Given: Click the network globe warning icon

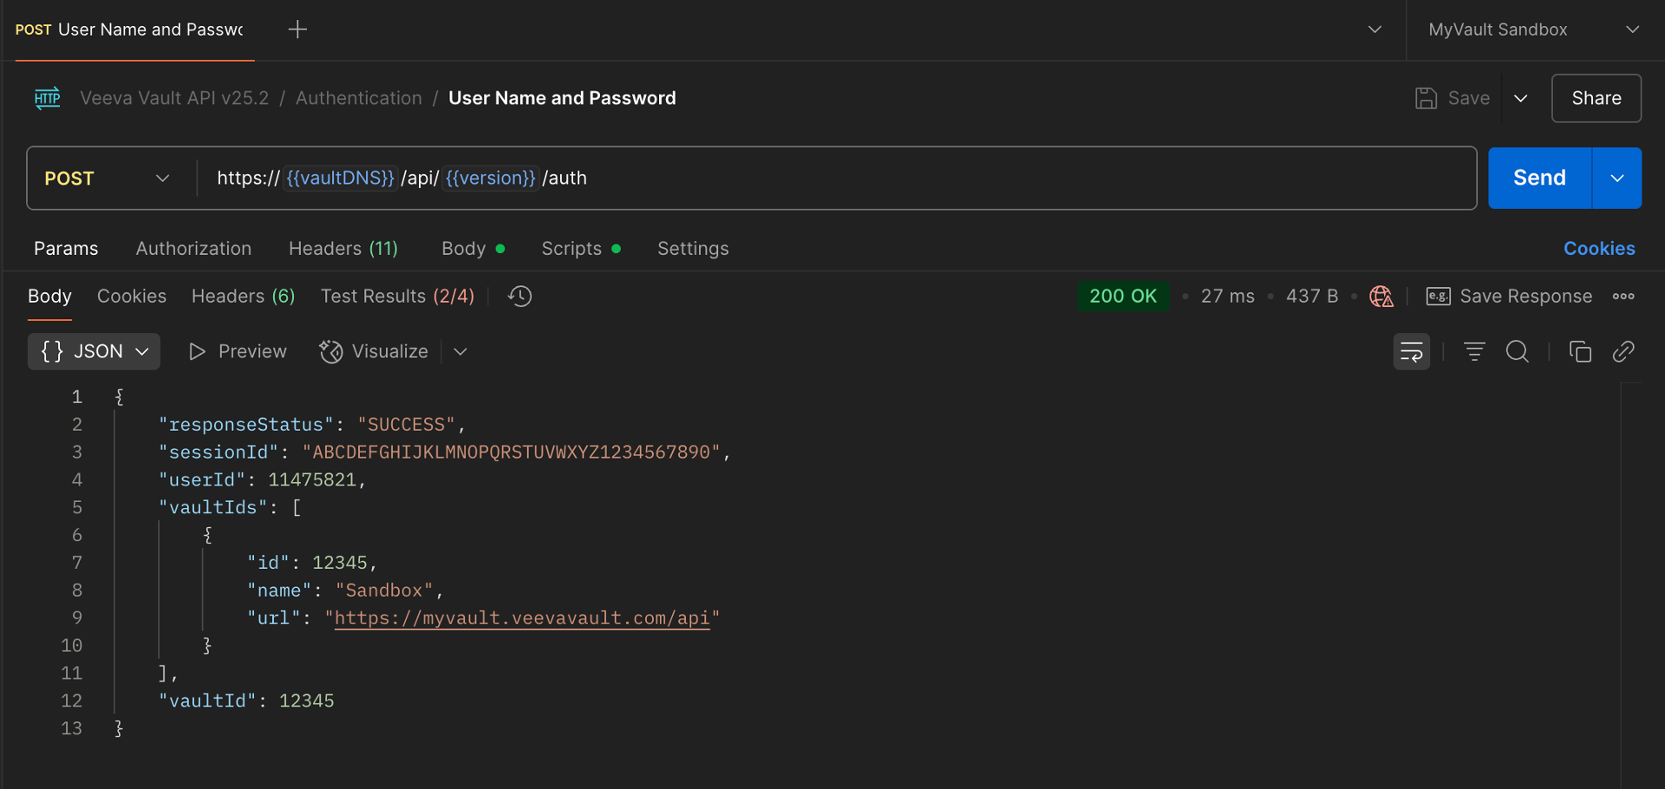Looking at the screenshot, I should click(1381, 297).
